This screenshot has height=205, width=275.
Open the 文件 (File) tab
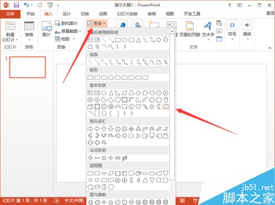10,14
